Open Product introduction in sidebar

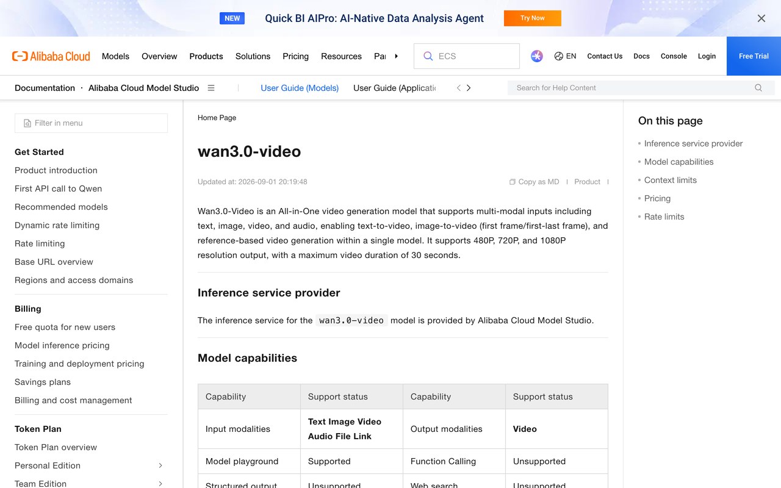pos(56,170)
